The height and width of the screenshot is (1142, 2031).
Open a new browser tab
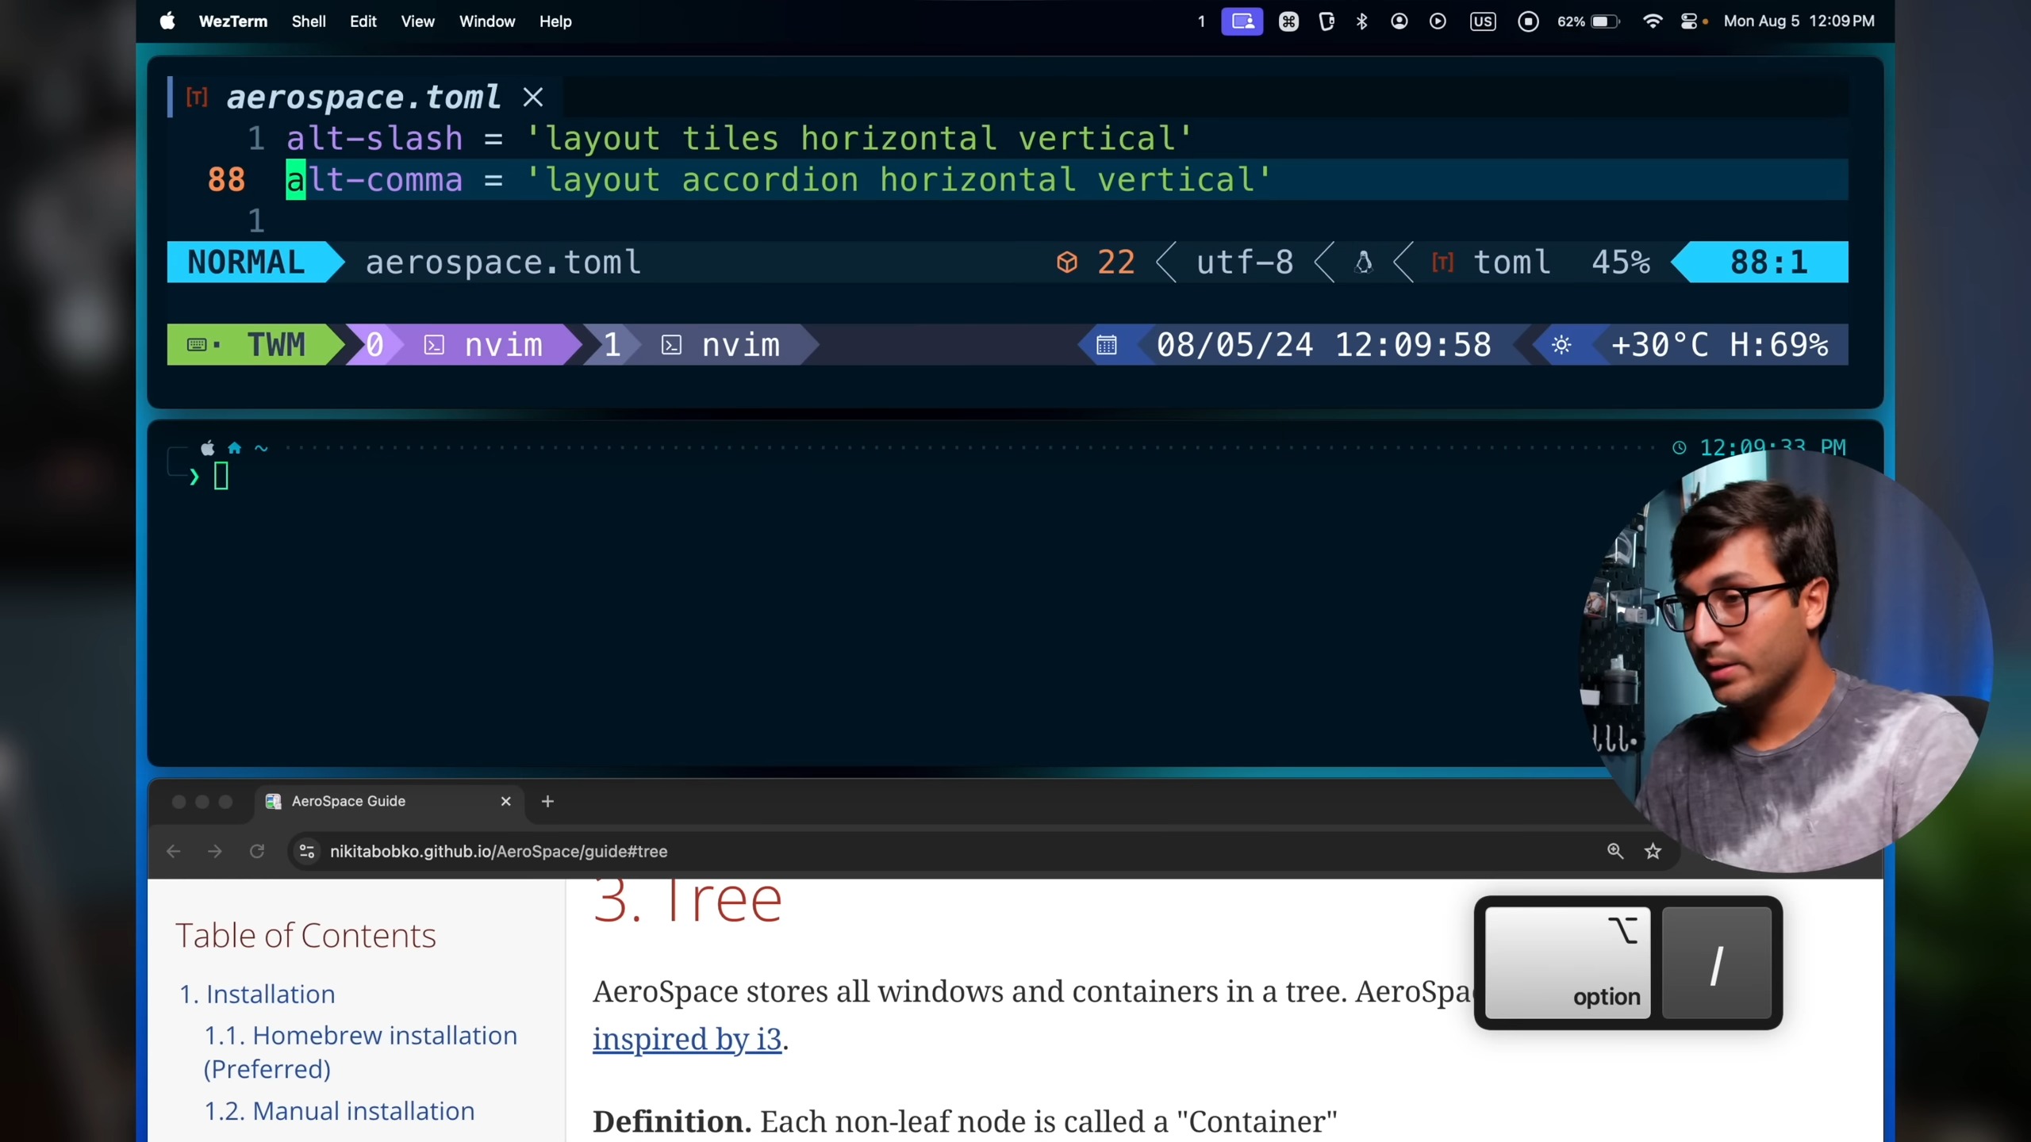(x=547, y=801)
